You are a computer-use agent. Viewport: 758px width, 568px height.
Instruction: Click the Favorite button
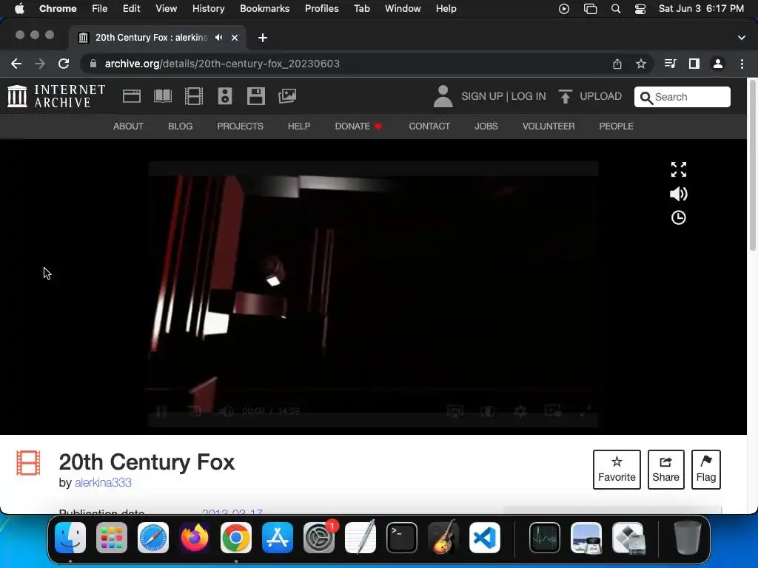pos(617,470)
